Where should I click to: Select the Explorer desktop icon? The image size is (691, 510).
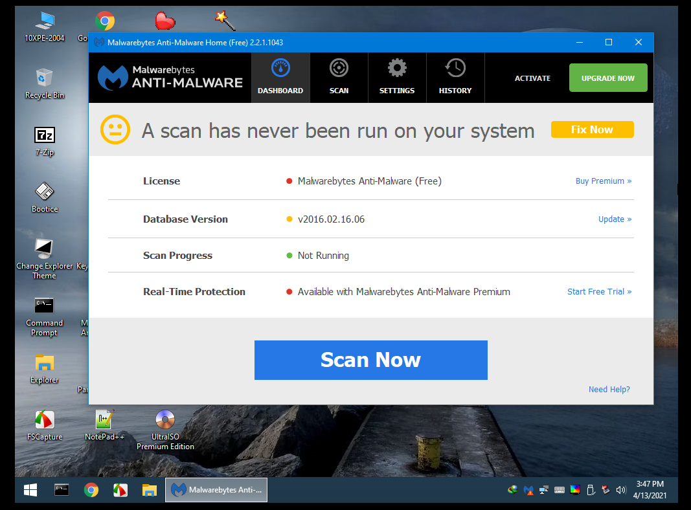45,369
